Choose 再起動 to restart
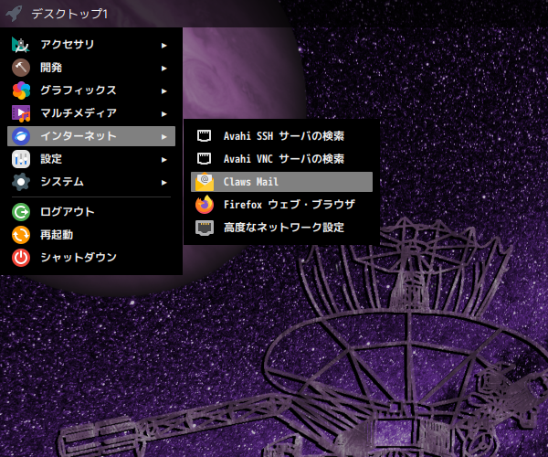The width and height of the screenshot is (548, 457). [91, 235]
